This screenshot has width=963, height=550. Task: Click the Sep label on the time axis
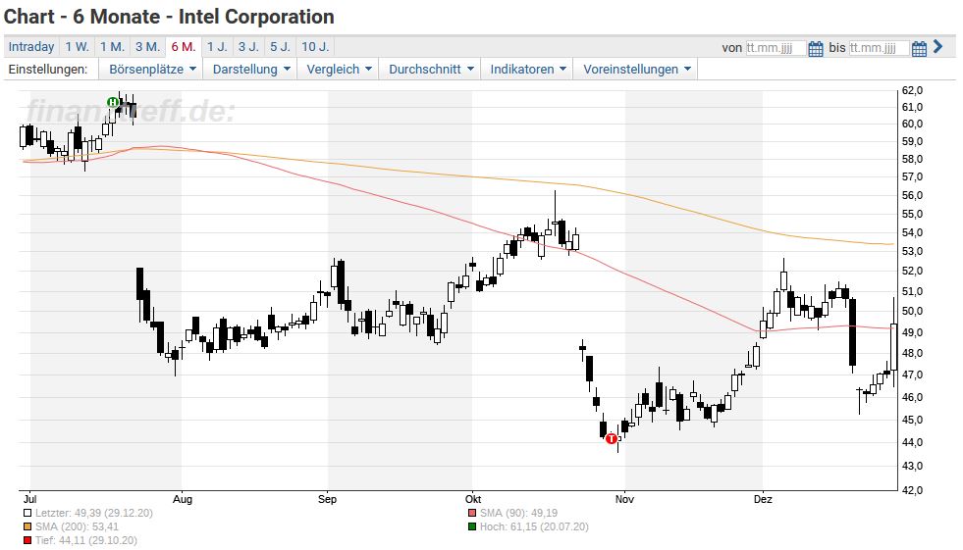tap(327, 499)
